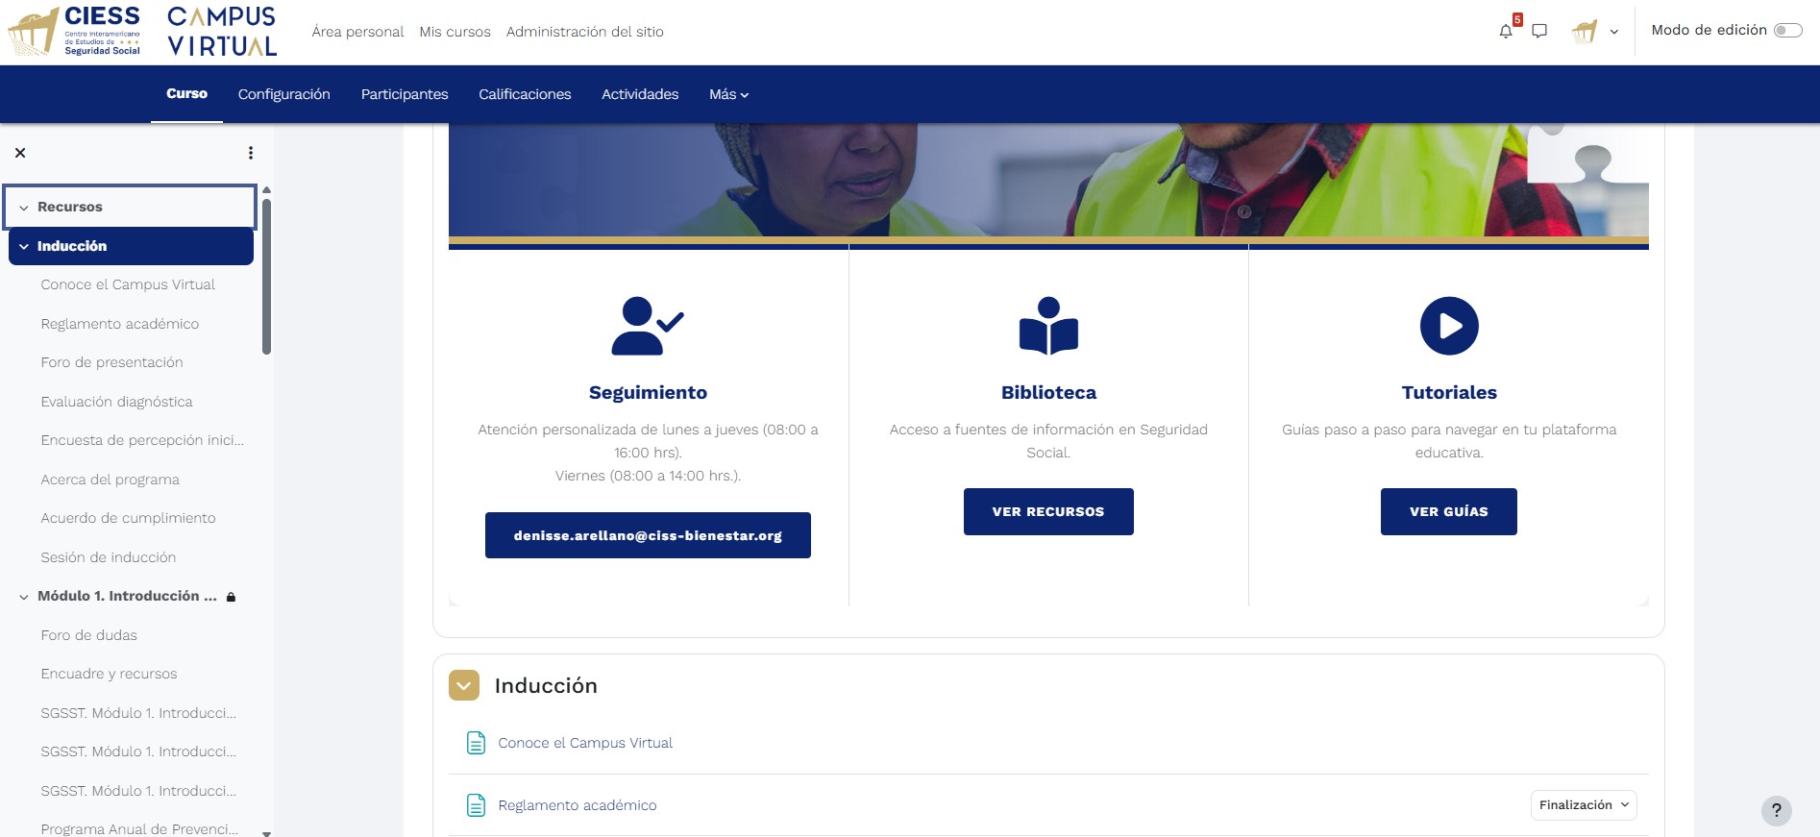This screenshot has height=837, width=1820.
Task: Open Programa Anual de Prevenci... in the index
Action: (139, 828)
